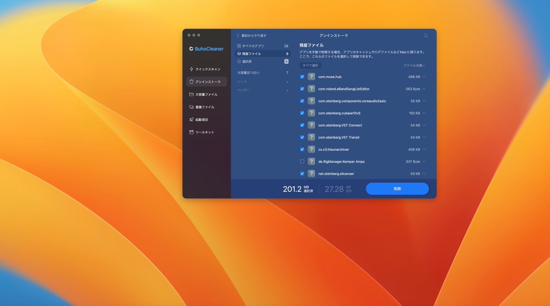The width and height of the screenshot is (550, 306).
Task: Click the theunarchiver question-mark icon
Action: (x=311, y=150)
